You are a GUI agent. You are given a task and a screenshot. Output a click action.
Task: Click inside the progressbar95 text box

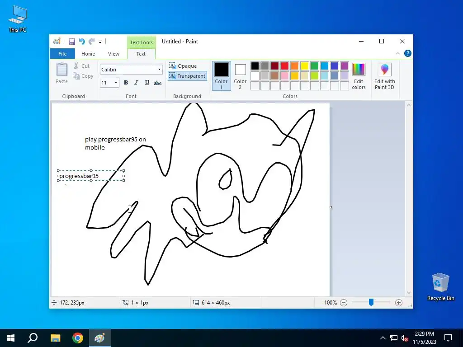(x=91, y=176)
